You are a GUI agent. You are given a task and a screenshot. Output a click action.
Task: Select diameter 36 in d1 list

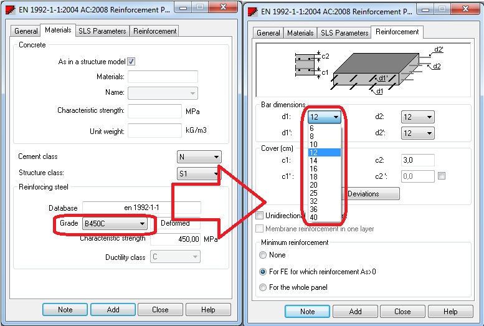(325, 209)
